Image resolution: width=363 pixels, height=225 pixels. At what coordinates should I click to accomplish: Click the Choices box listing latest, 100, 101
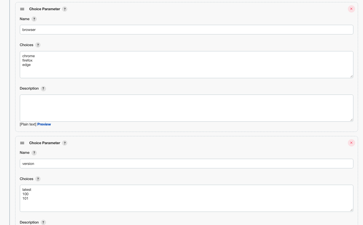pyautogui.click(x=186, y=198)
